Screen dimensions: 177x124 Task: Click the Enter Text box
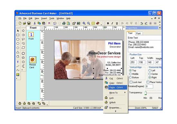[x=145, y=46]
